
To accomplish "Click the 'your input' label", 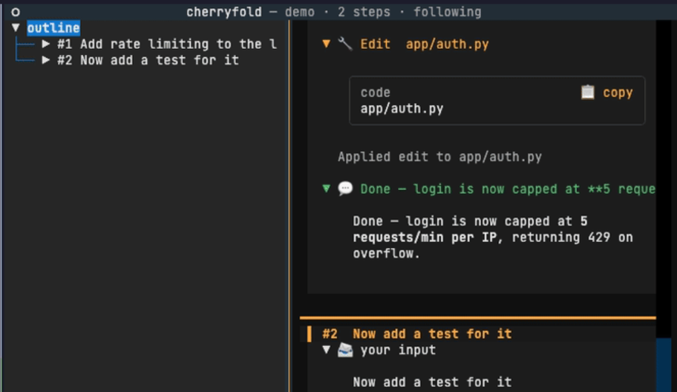I will pyautogui.click(x=398, y=350).
